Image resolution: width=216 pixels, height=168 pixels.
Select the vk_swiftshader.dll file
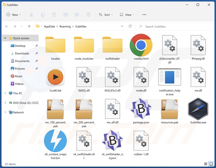84,145
